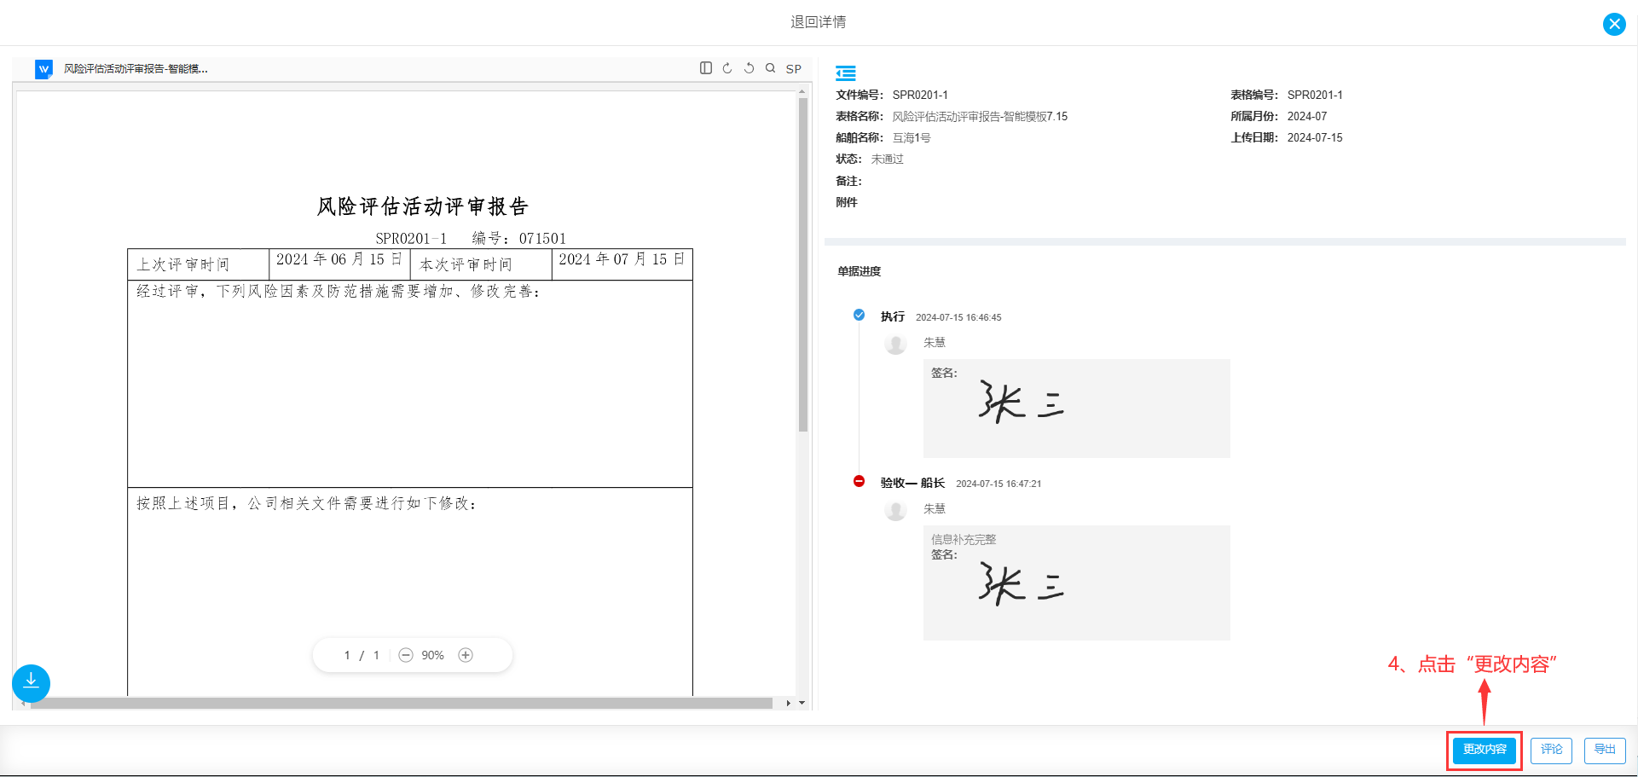Click the 所属月份 value 2024-07
Screen dimensions: 1638x777
[1307, 116]
